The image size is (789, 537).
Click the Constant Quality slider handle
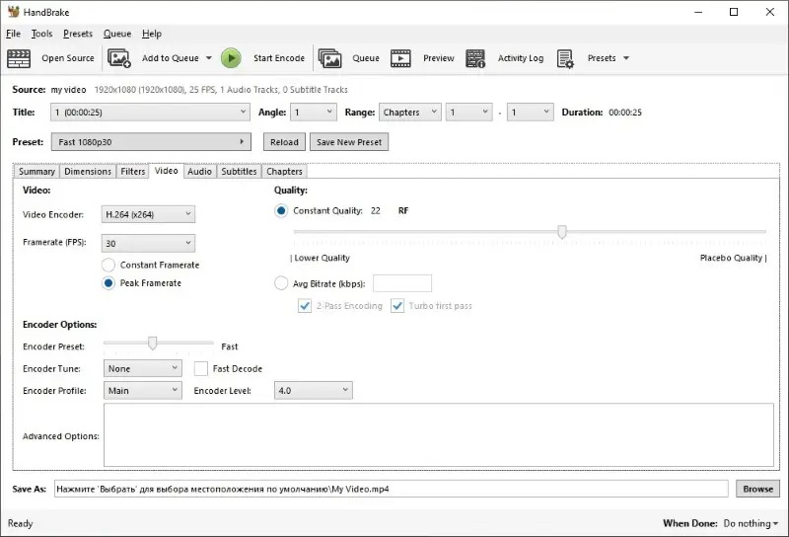(562, 232)
